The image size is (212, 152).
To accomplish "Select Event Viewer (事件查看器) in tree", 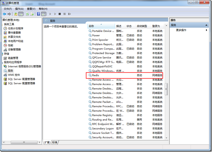I will click(x=12, y=33).
